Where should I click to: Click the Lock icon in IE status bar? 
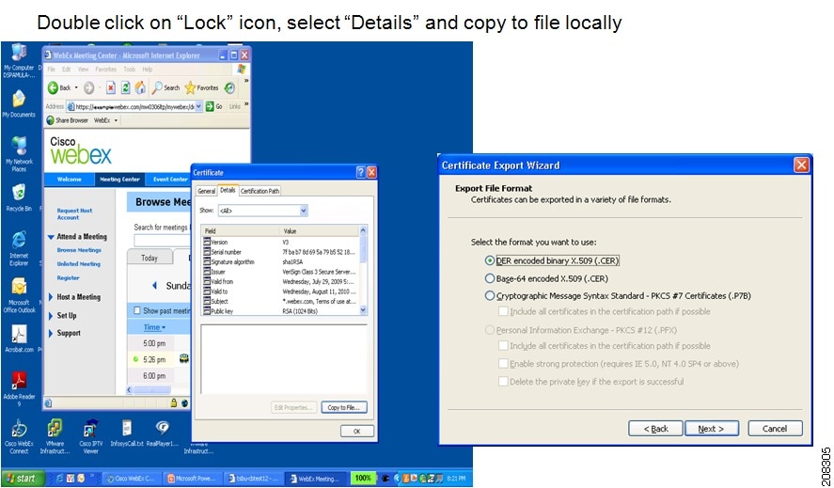(x=173, y=402)
